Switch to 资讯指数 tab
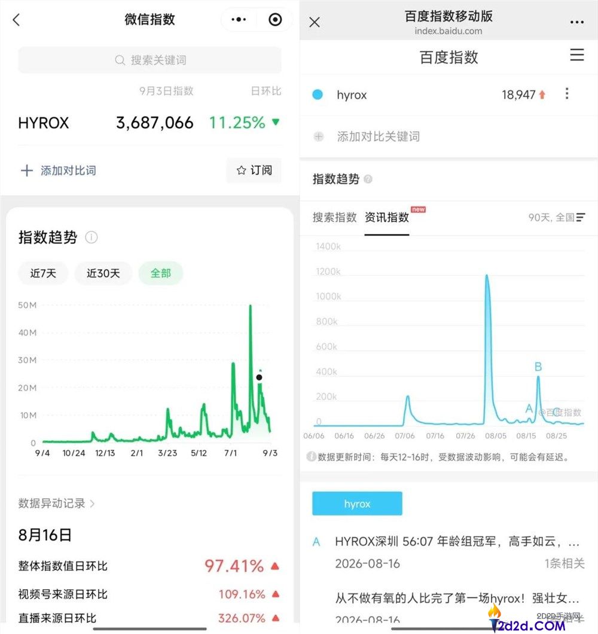Screen dimensions: 598x634 [x=387, y=218]
